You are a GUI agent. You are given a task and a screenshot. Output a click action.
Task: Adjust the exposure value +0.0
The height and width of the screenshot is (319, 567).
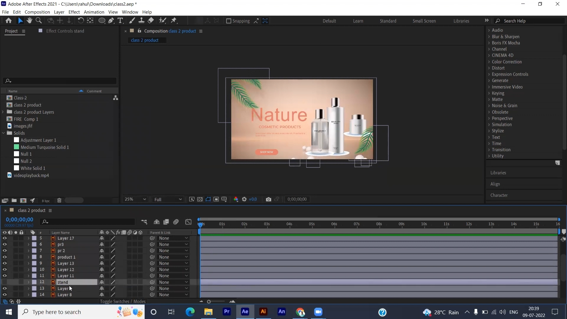click(253, 199)
